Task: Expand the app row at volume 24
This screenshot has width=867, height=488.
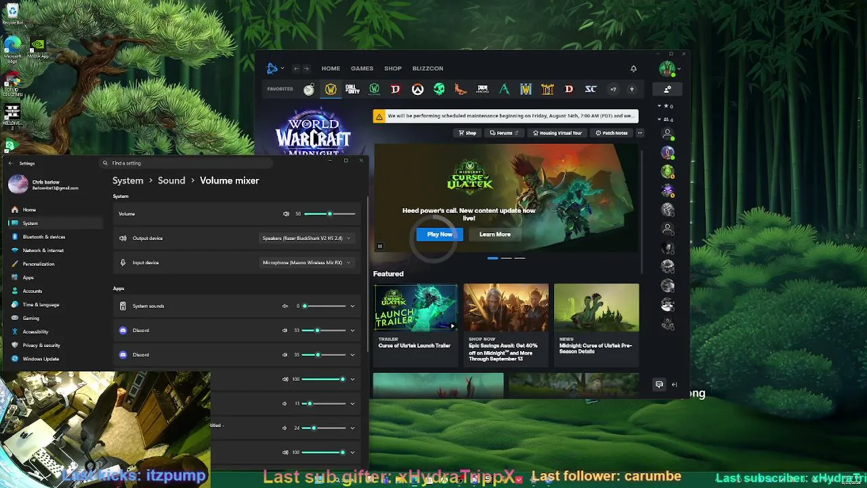Action: click(x=352, y=428)
